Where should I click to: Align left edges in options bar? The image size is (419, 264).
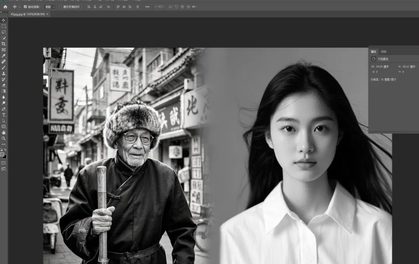pyautogui.click(x=89, y=6)
